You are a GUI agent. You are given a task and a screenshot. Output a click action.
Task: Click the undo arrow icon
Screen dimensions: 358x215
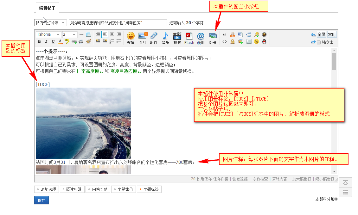point(313,34)
